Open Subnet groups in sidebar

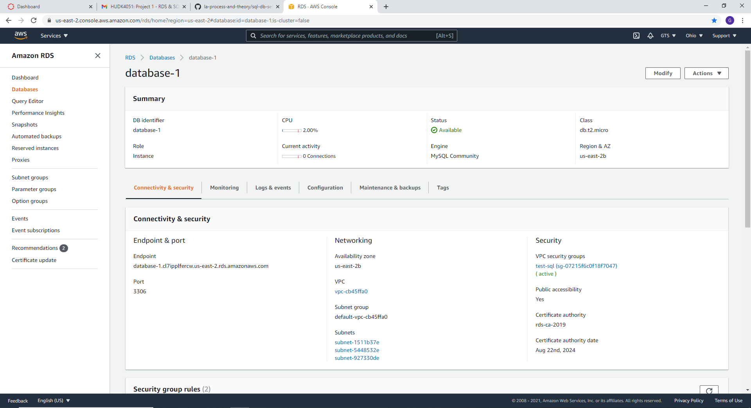(x=30, y=177)
